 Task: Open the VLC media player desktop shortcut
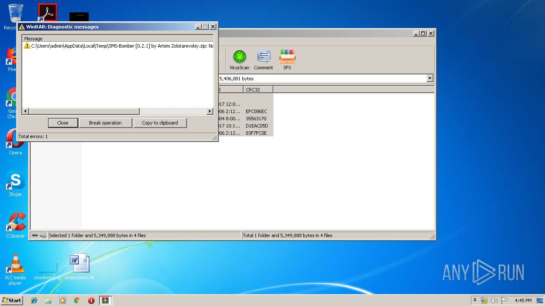(15, 269)
